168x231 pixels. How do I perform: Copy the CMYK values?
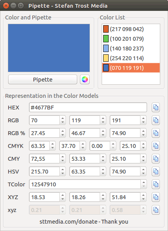[156, 146]
